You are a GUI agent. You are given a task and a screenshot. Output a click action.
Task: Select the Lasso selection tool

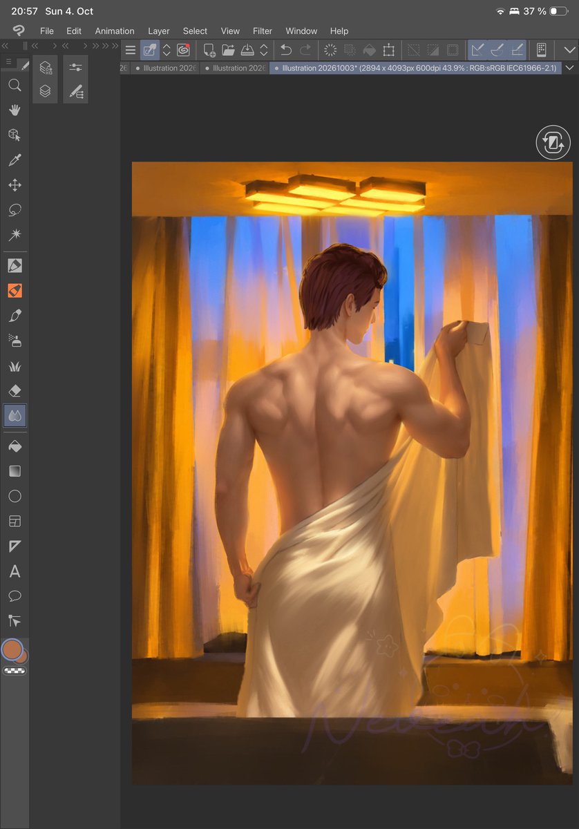(x=15, y=210)
